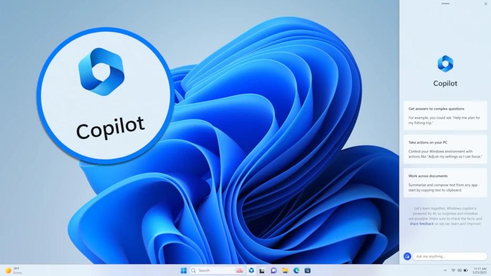Open network Wi-Fi status in system tray
491x276 pixels.
(x=453, y=270)
